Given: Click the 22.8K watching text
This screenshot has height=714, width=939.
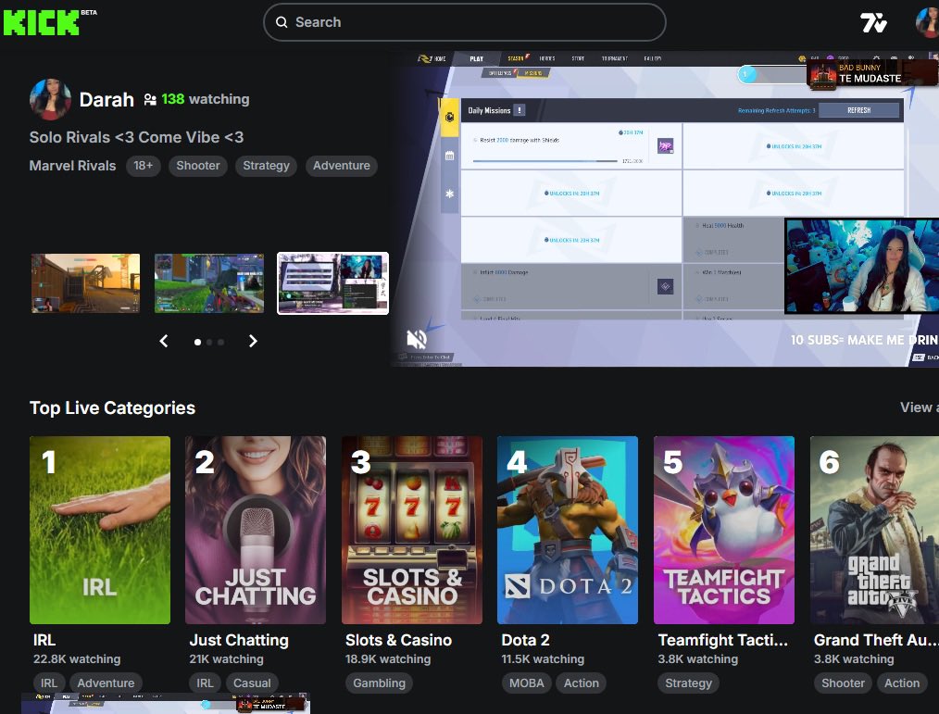Looking at the screenshot, I should 77,658.
